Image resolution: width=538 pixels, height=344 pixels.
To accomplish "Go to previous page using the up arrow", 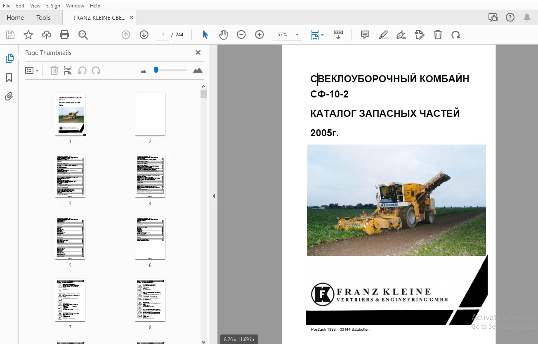I will click(126, 35).
